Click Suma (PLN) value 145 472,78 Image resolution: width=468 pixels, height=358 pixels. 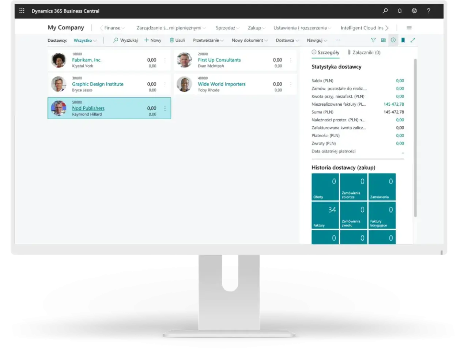tap(394, 112)
